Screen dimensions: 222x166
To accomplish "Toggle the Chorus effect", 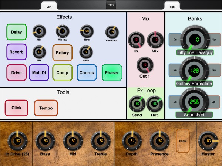I will coord(87,72).
